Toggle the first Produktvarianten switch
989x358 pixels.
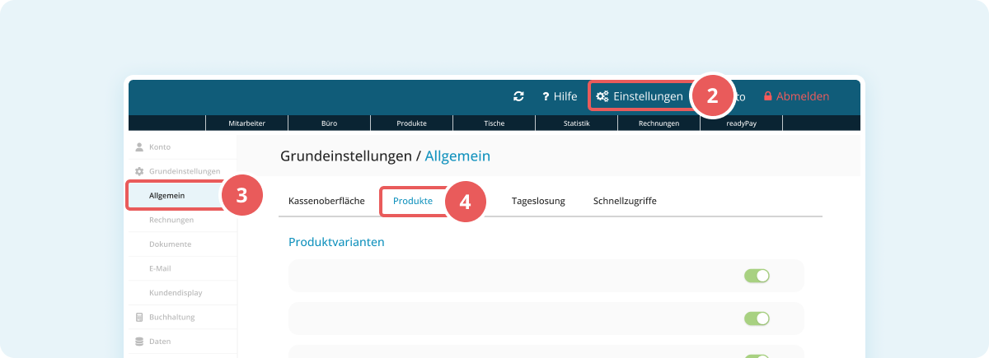(x=757, y=276)
